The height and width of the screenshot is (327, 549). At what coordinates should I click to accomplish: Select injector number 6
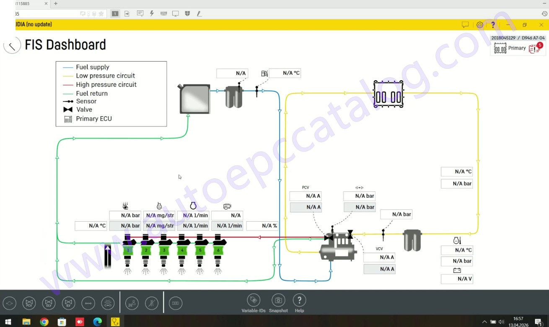(218, 250)
